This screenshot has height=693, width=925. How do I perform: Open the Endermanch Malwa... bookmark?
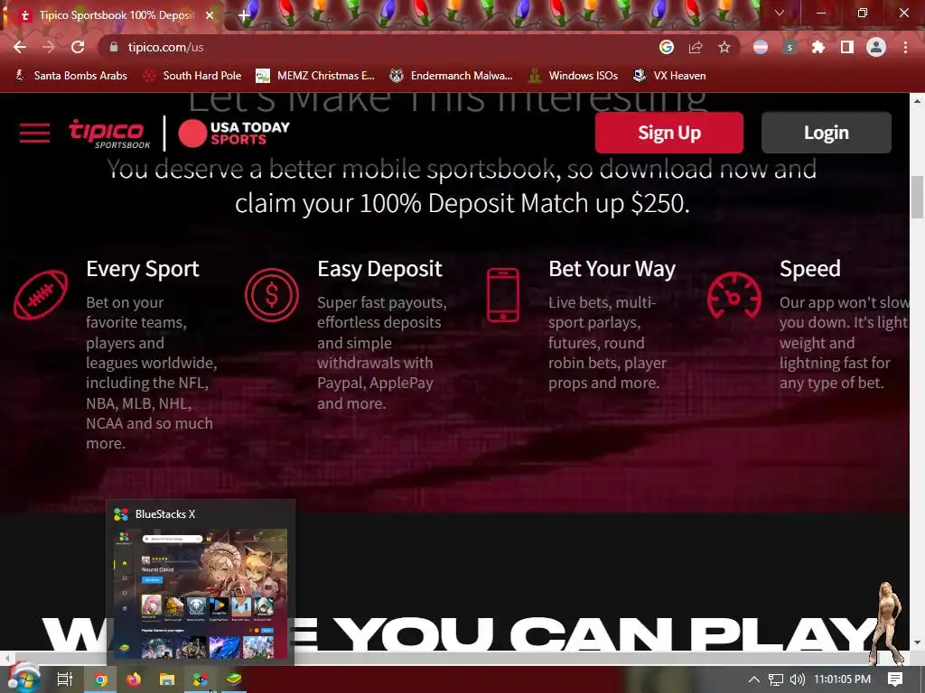point(452,76)
